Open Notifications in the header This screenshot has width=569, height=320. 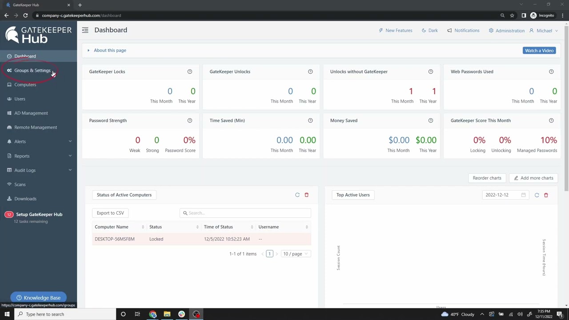(463, 31)
